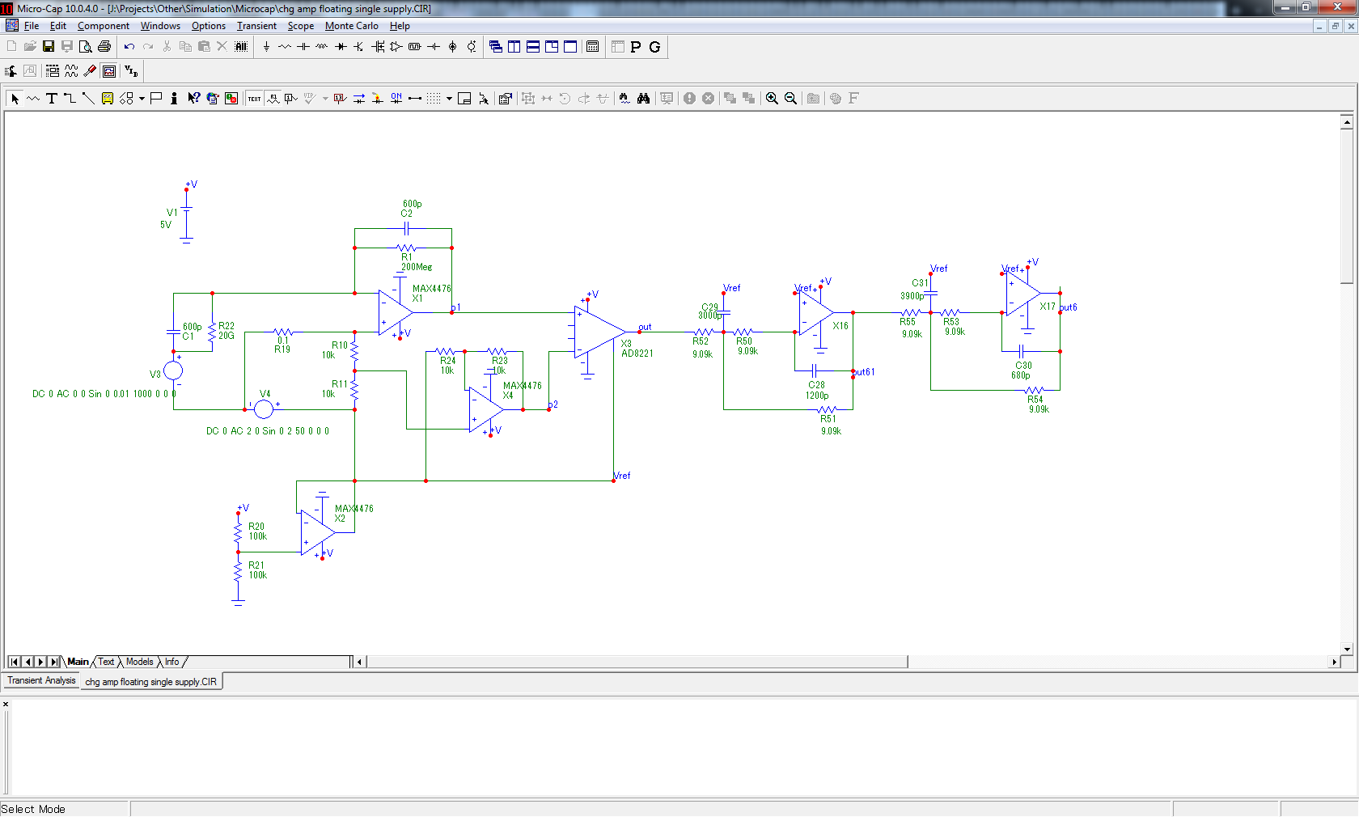Undo the last action

(x=129, y=47)
